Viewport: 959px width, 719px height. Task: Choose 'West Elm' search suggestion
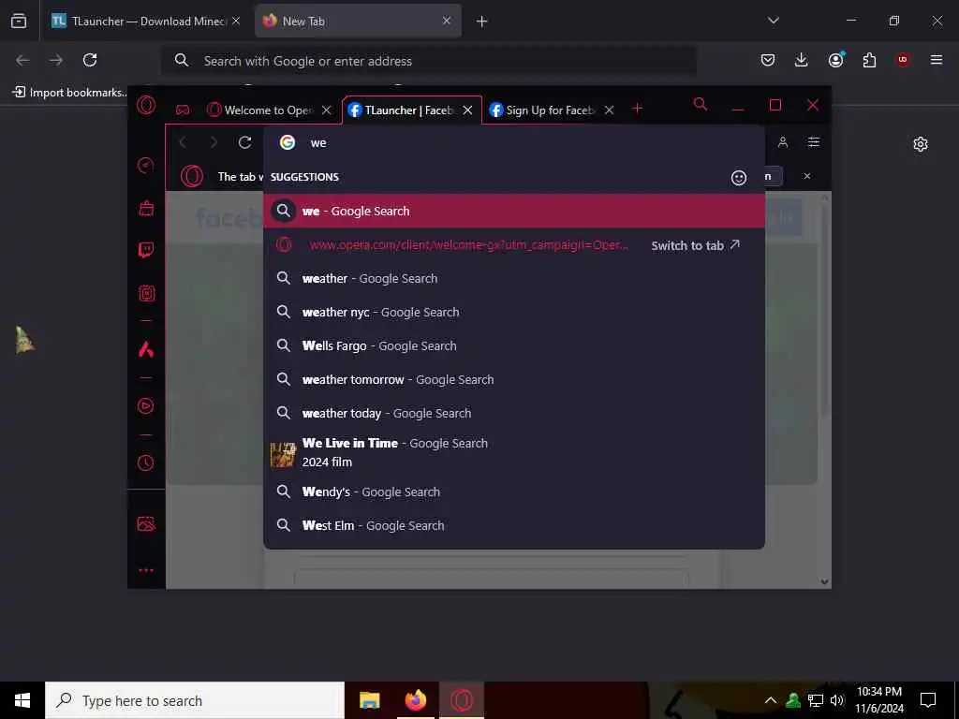tap(514, 525)
